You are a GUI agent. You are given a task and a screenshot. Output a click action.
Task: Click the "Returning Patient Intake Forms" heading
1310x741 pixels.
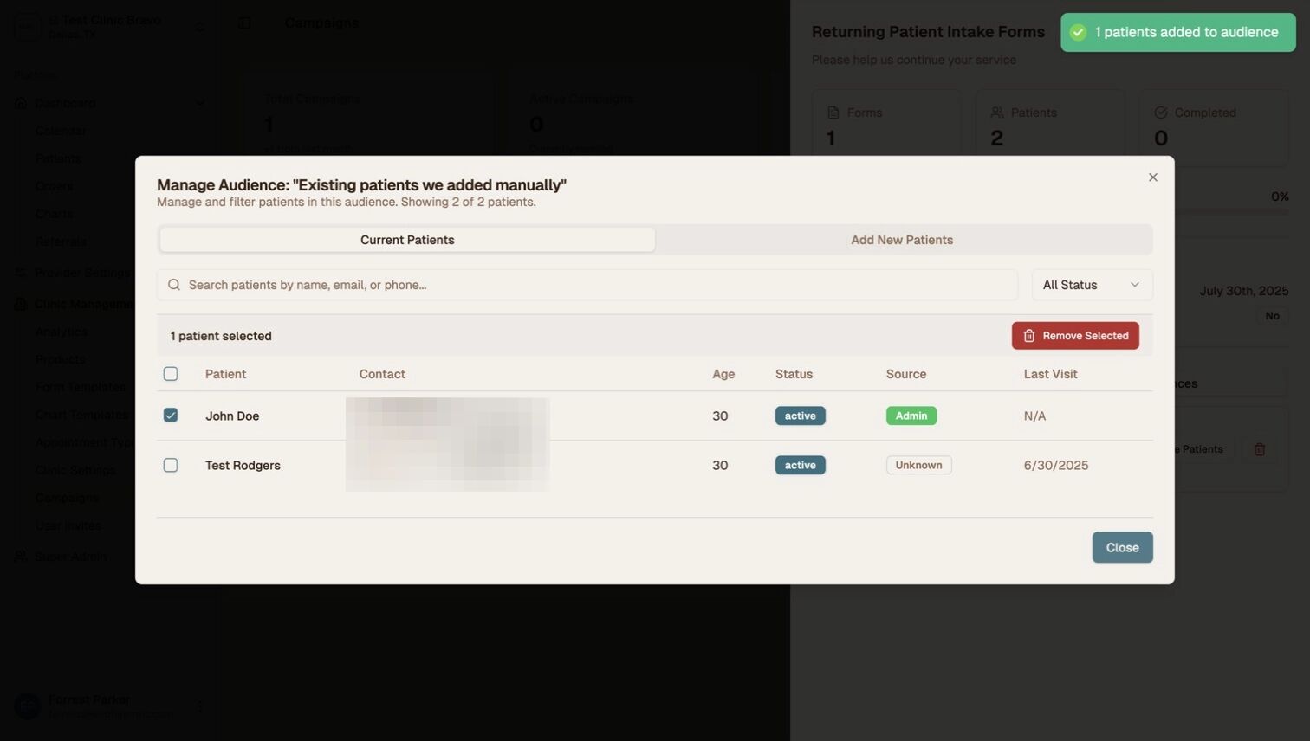coord(928,32)
